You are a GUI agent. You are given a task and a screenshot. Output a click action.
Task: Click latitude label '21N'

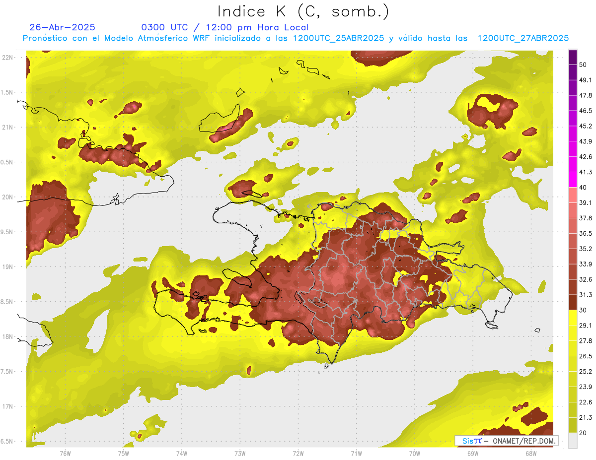pyautogui.click(x=8, y=127)
